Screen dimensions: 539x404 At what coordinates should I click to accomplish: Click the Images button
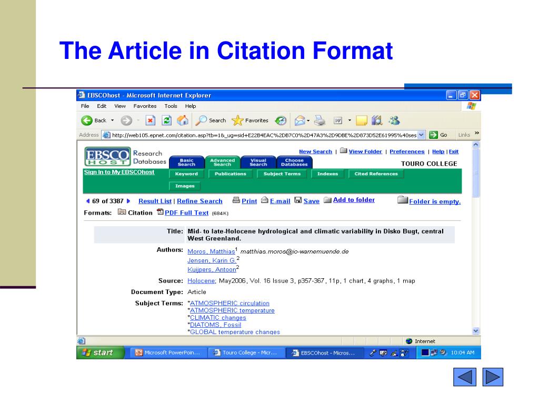(x=185, y=186)
